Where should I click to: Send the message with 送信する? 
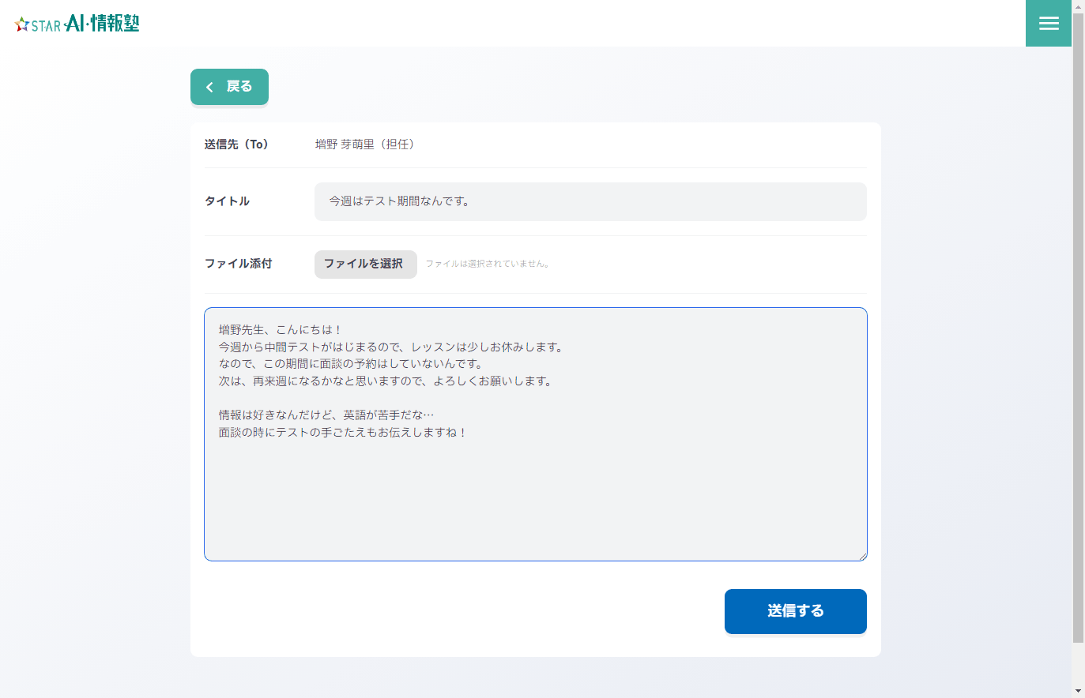point(796,611)
